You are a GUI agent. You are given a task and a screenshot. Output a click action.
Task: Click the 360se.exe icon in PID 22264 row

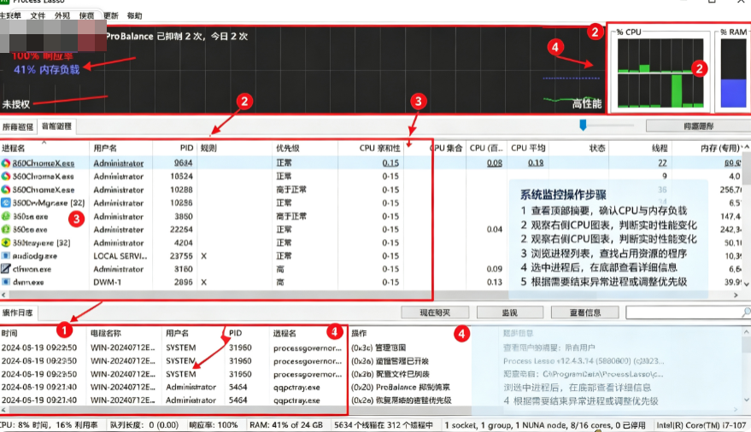pyautogui.click(x=6, y=230)
